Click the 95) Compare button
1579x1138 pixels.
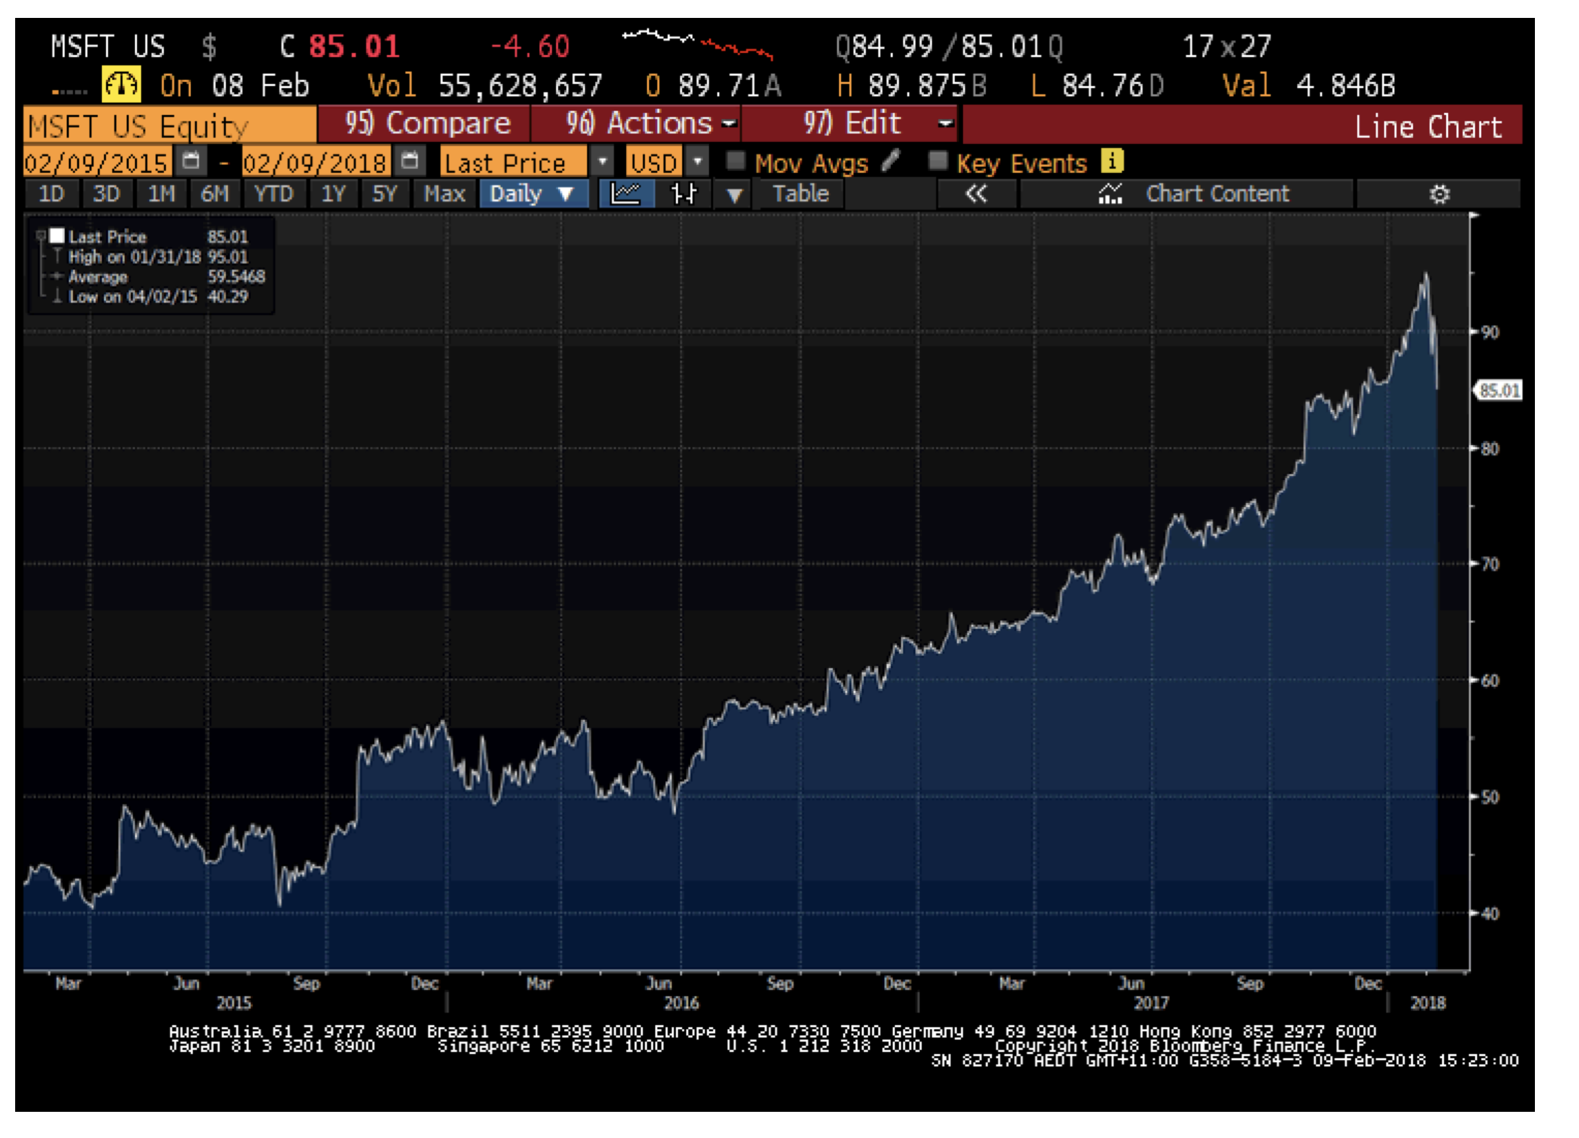point(424,124)
